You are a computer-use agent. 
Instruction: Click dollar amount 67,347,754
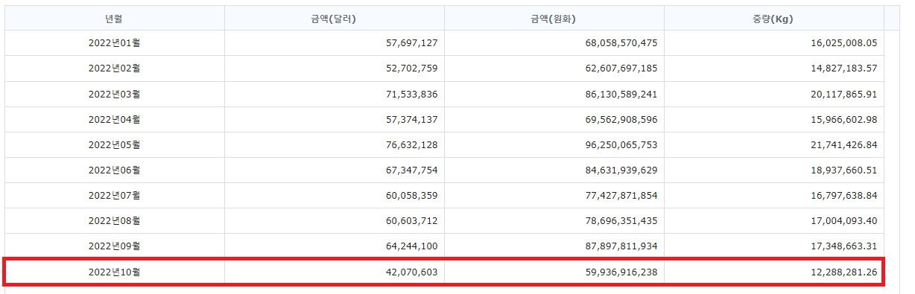pos(412,170)
